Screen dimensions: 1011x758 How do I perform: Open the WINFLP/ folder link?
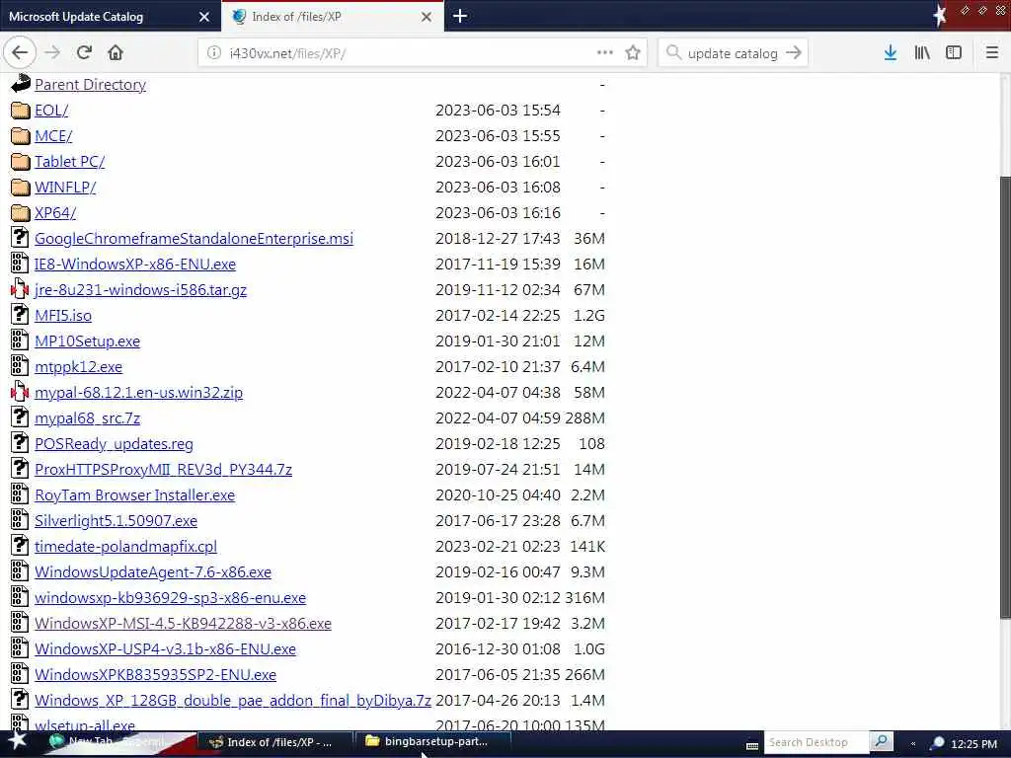[65, 188]
